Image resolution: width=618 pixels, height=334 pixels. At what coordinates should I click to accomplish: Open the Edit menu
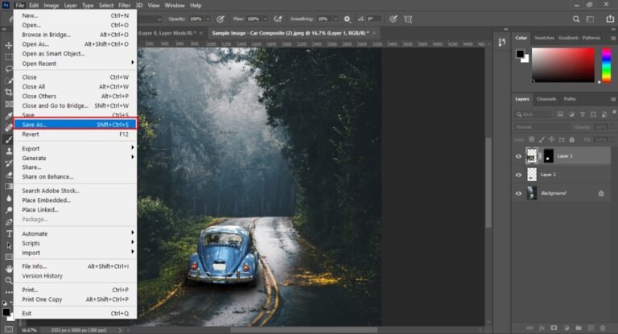tap(34, 6)
